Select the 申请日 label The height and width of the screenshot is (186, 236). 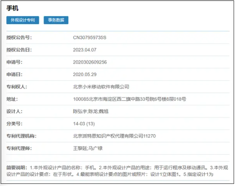14,75
